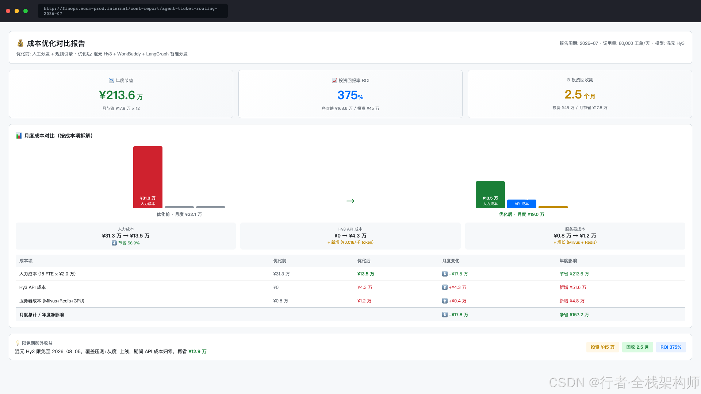Click the stopwatch icon beside 投资回收期
Viewport: 701px width, 394px height.
(x=568, y=80)
